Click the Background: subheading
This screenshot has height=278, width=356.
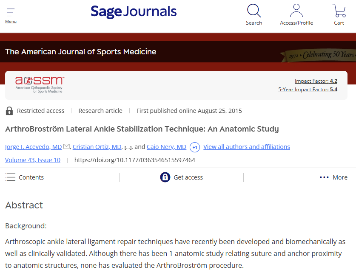pos(26,226)
